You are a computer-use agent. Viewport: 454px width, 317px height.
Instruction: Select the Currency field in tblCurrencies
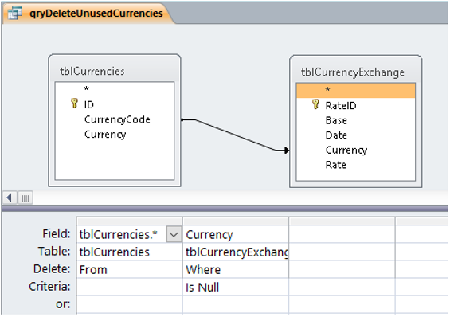(105, 135)
